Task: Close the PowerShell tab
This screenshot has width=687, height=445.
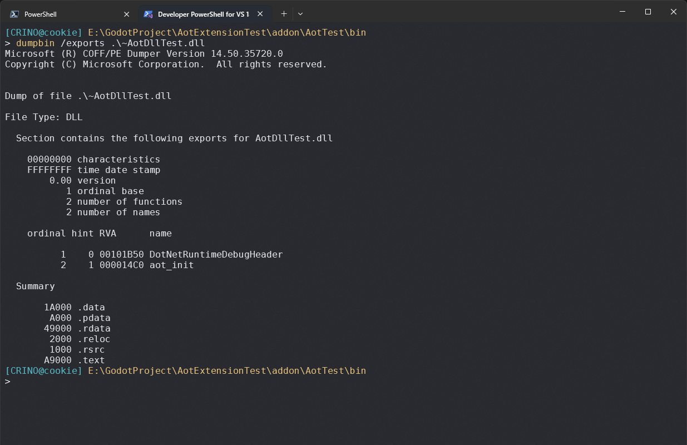Action: (126, 14)
